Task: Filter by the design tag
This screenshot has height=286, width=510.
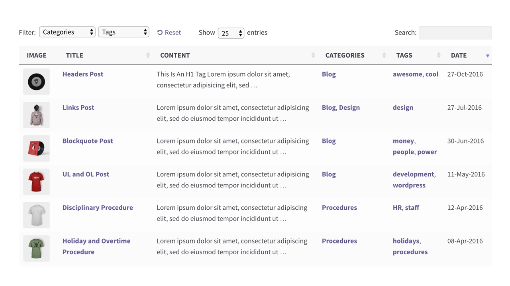Action: click(x=403, y=108)
